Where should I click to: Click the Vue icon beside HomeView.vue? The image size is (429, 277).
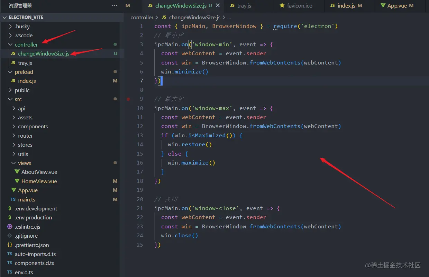[17, 181]
